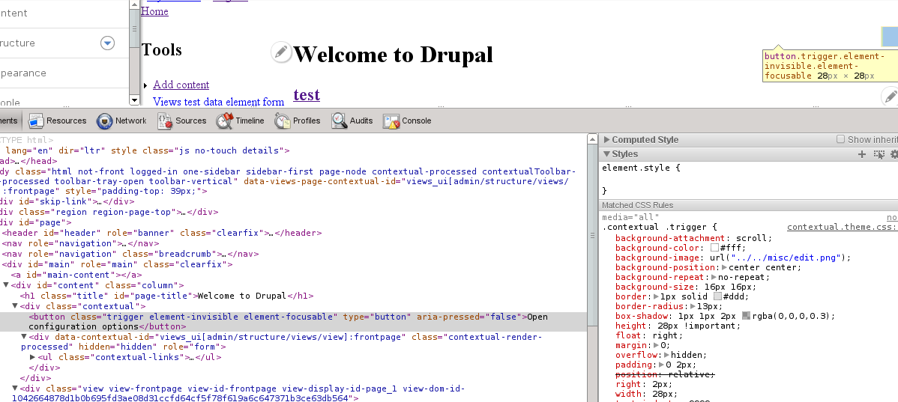Screen dimensions: 898x402
Task: Open the Console panel
Action: [407, 121]
